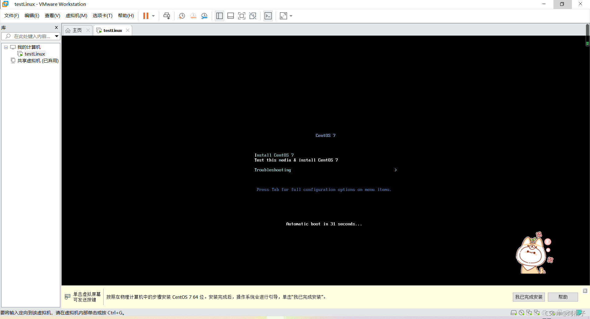590x319 pixels.
Task: Close the 库 library panel
Action: click(x=56, y=28)
